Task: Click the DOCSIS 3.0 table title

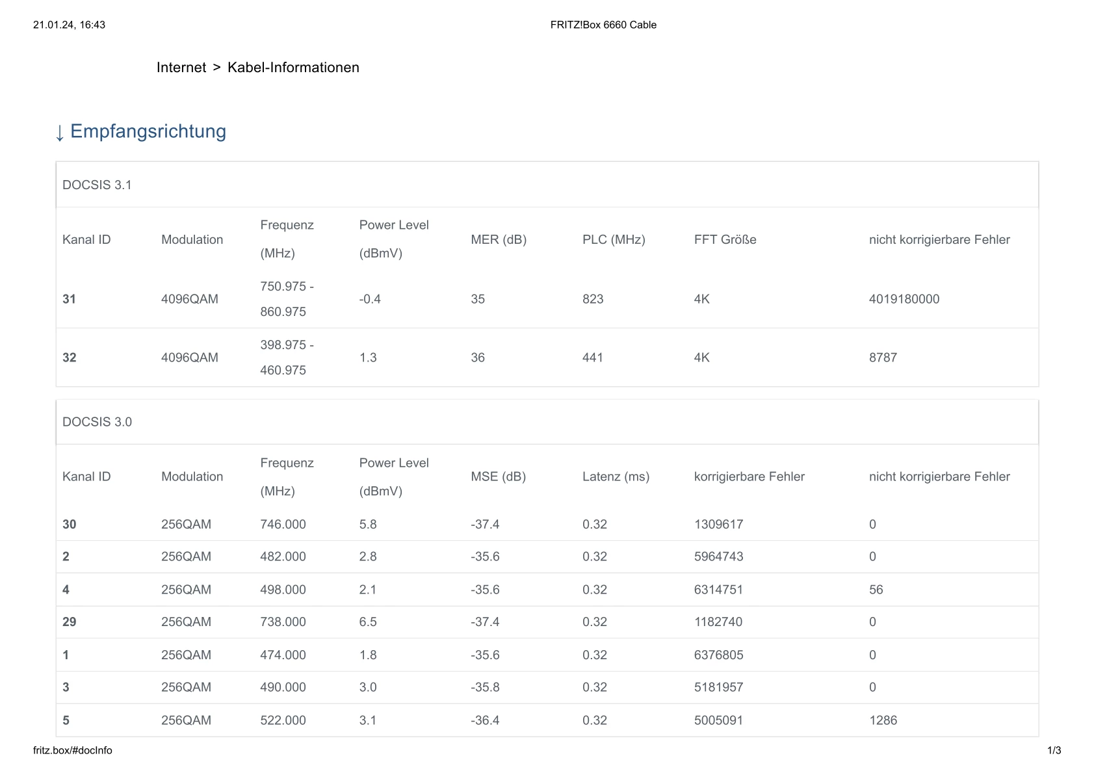Action: 97,422
